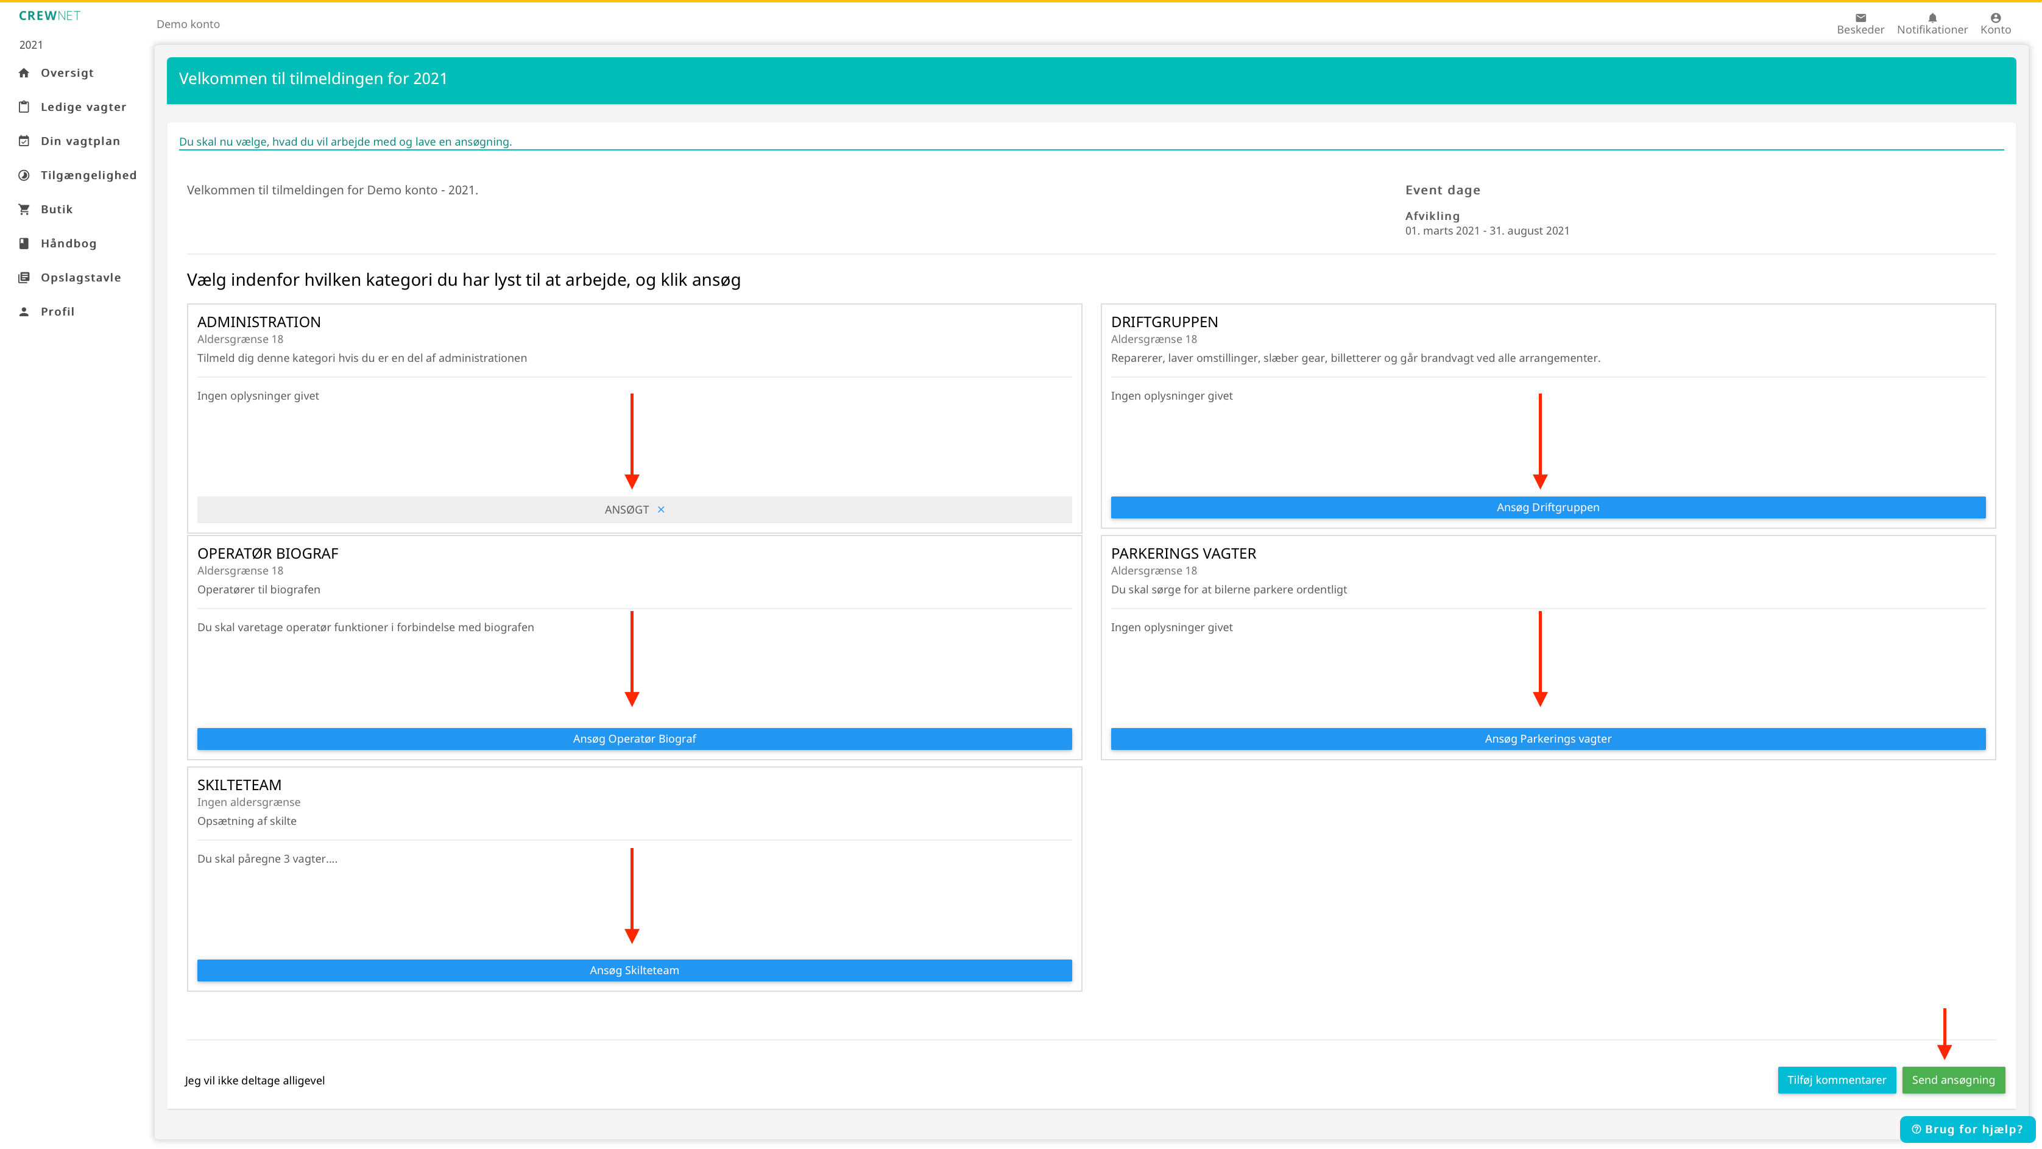Image resolution: width=2042 pixels, height=1149 pixels.
Task: Open Butik menu item
Action: (x=56, y=210)
